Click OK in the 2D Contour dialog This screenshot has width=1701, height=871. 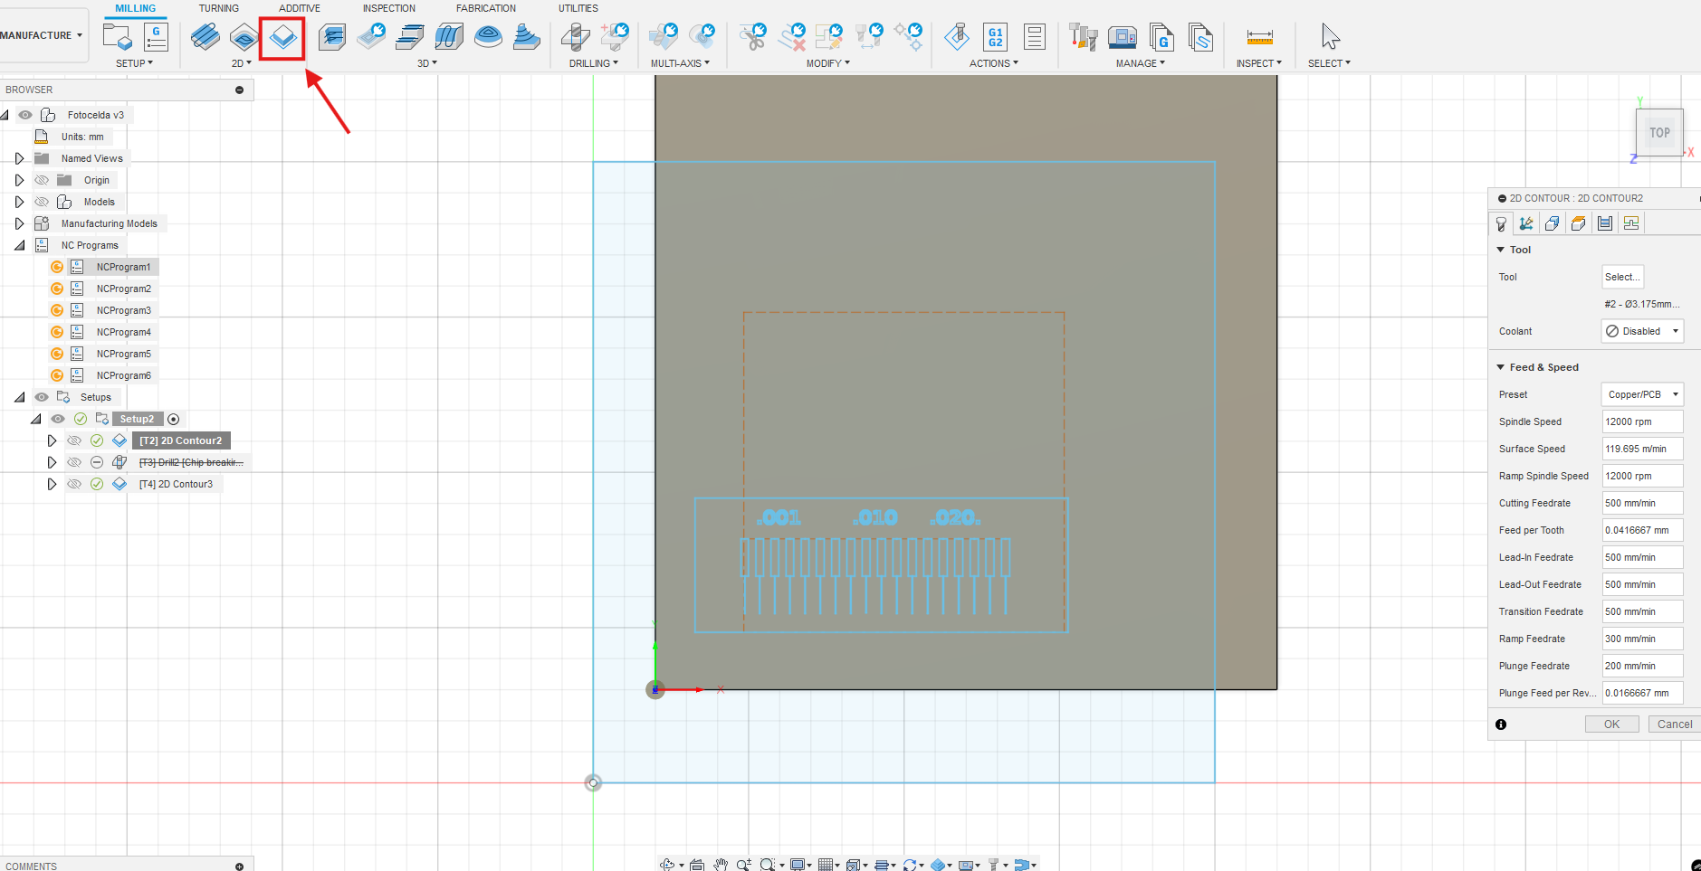(x=1612, y=724)
